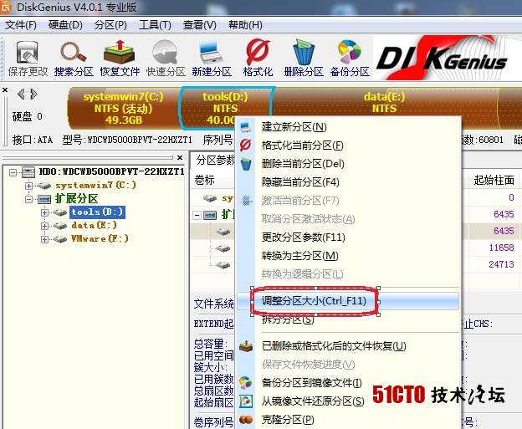This screenshot has height=429, width=522.
Task: Switch to the 分区参数 tab
Action: (215, 160)
